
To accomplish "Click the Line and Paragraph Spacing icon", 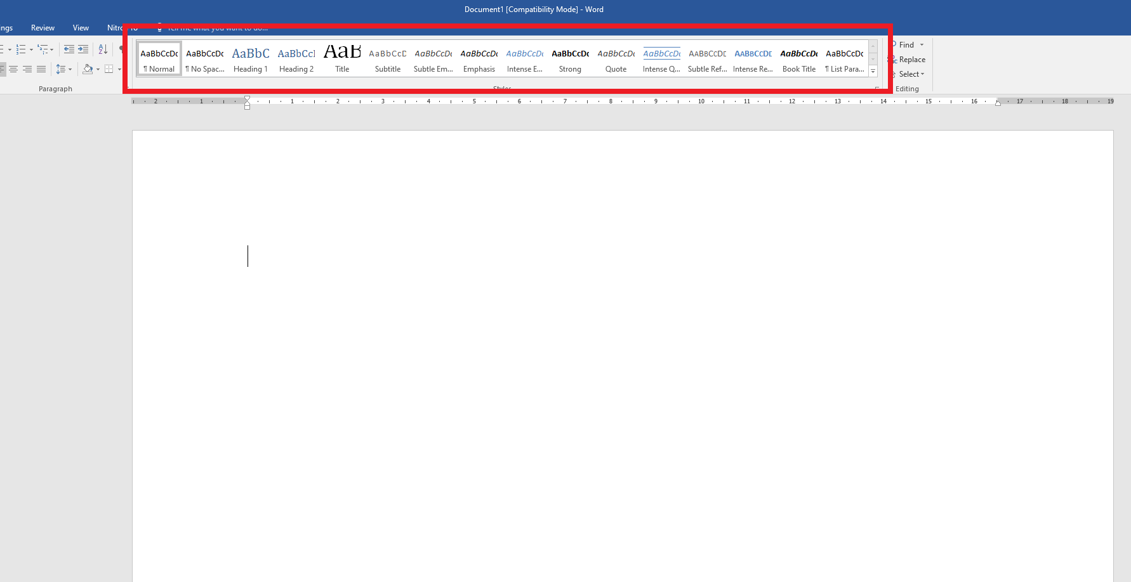I will click(61, 69).
